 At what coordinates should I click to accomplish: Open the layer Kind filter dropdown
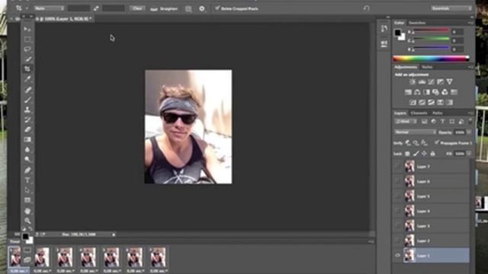point(406,122)
